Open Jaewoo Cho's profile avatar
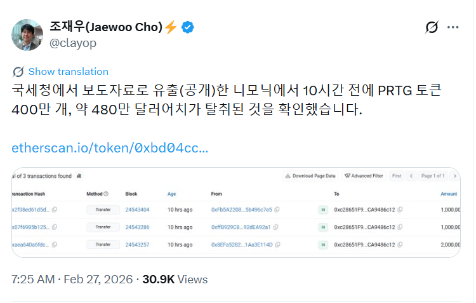Viewport: 476px width, 303px height. point(27,35)
